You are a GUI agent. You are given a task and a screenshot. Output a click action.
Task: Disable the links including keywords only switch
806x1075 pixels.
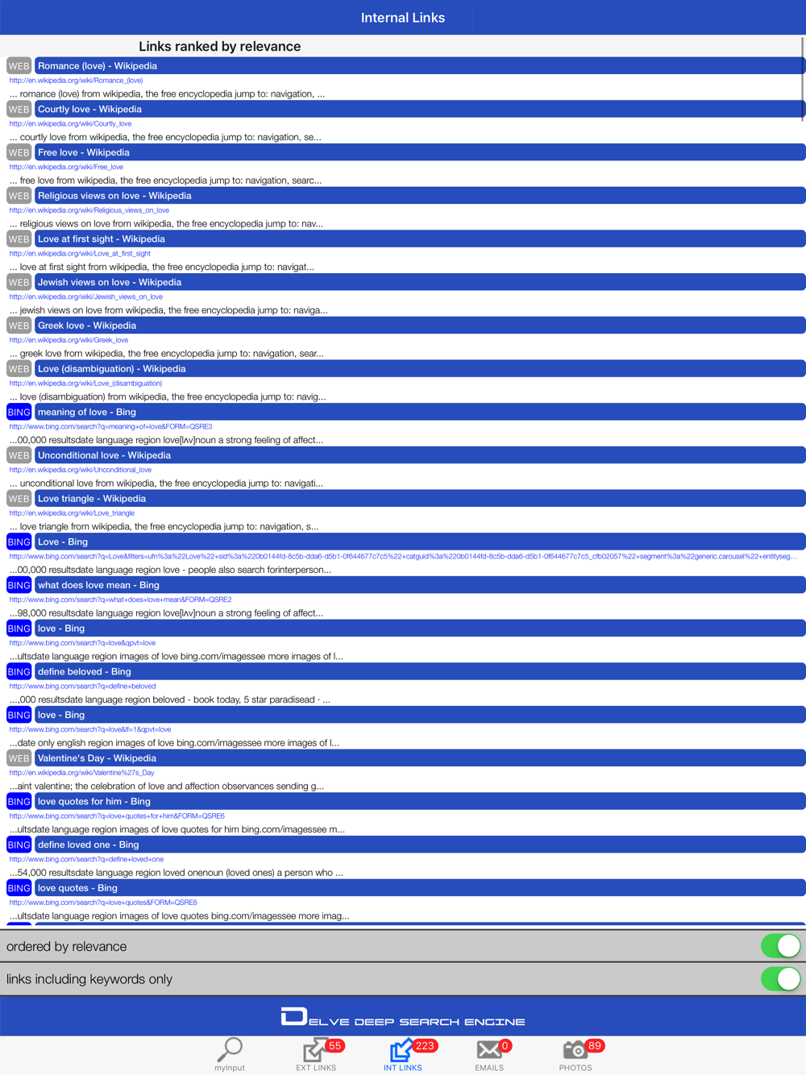click(x=780, y=979)
